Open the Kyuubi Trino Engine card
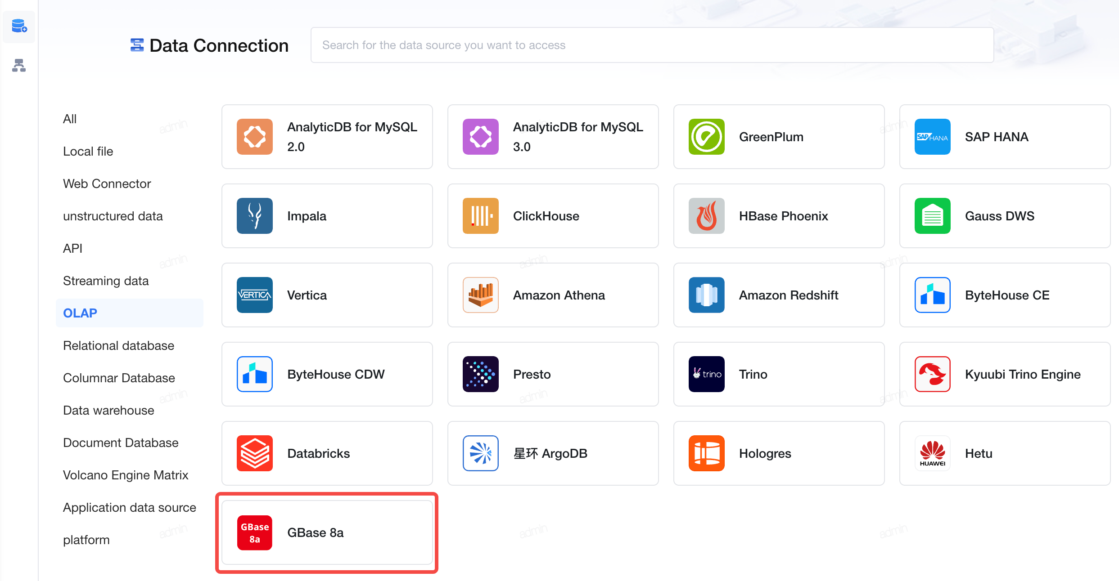1119x581 pixels. 1005,374
